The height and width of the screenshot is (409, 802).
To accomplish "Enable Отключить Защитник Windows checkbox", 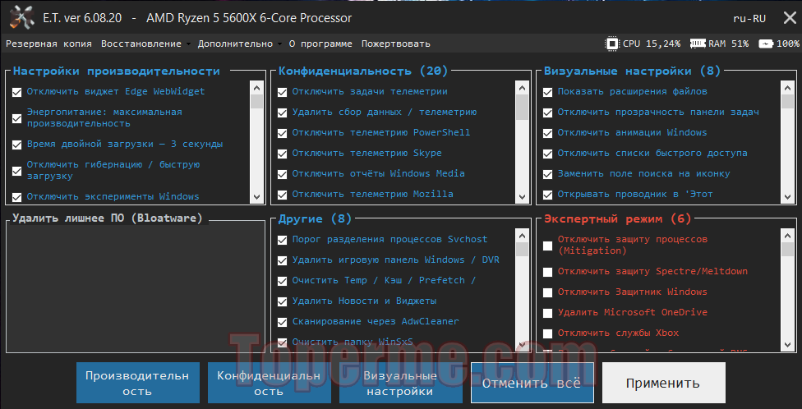I will point(548,292).
